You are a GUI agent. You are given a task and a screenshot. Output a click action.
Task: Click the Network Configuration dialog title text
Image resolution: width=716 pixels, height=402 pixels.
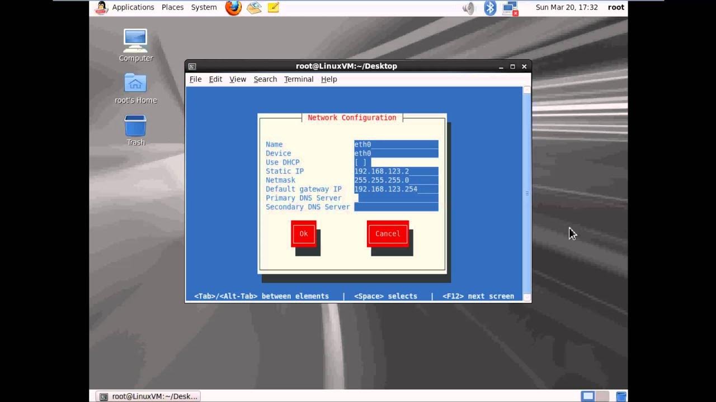point(352,118)
